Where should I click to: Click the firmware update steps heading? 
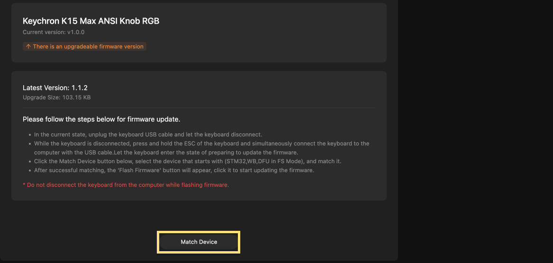(x=101, y=119)
